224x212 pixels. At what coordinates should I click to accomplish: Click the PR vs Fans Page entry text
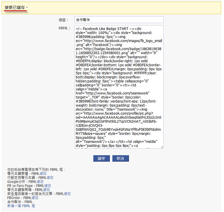pyautogui.click(x=25, y=186)
